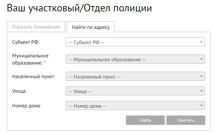
Task: Click the 'Муниципальное образование:' field label
Action: click(30, 59)
